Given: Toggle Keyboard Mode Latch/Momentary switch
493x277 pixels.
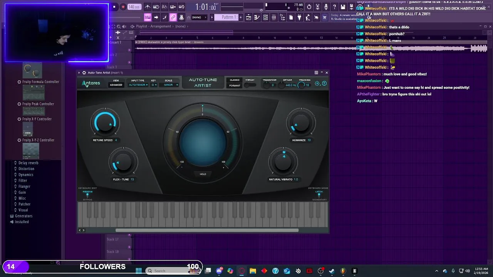Looking at the screenshot, I should [319, 195].
